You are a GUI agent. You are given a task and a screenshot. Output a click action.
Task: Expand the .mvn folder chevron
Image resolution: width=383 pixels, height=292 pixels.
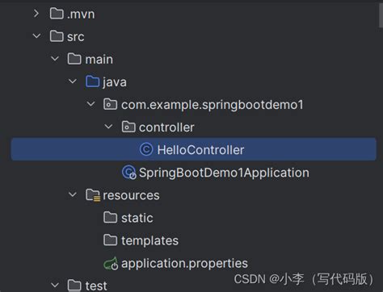tap(36, 14)
